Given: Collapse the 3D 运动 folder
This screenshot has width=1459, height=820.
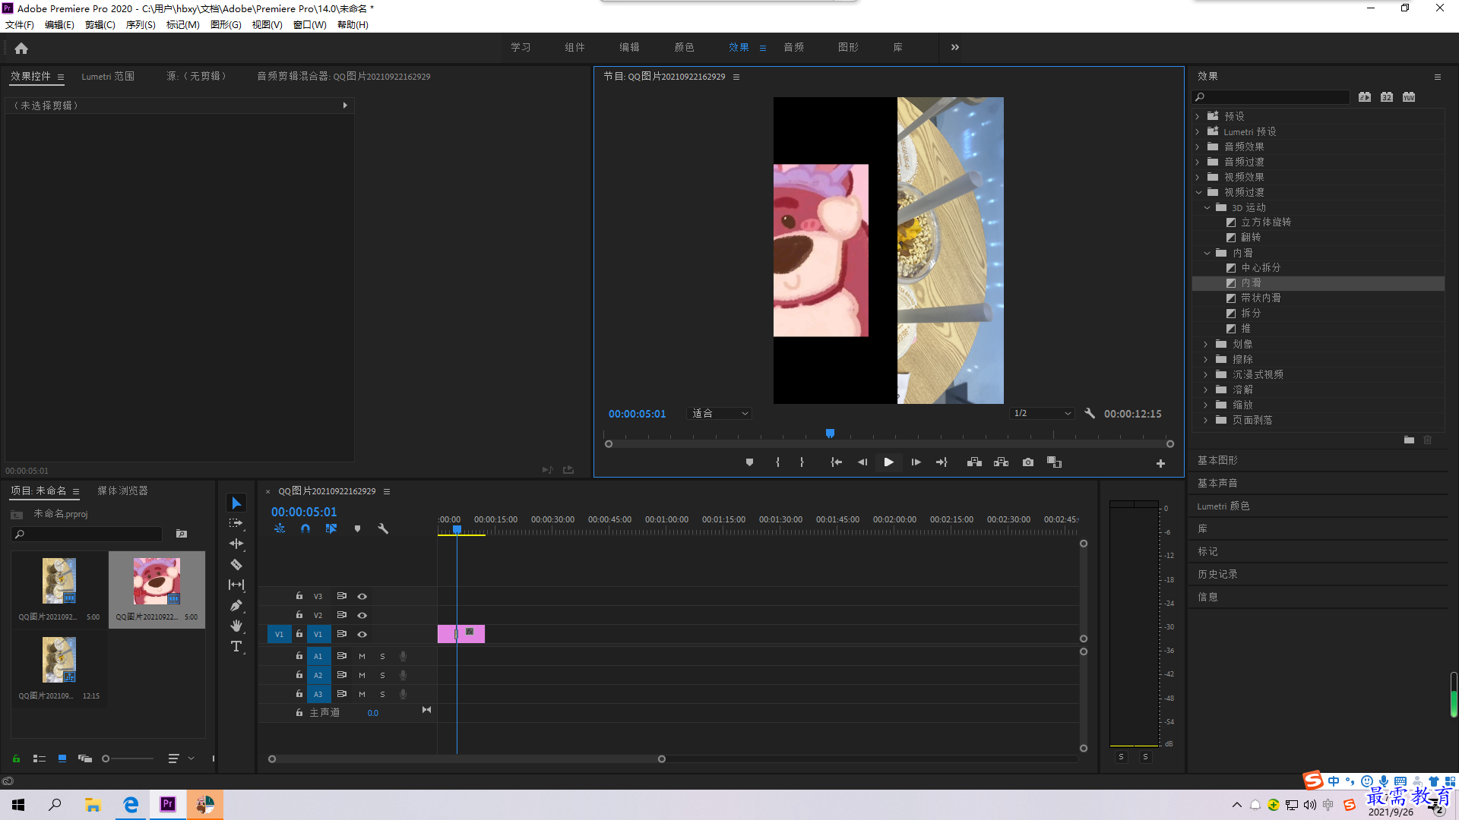Looking at the screenshot, I should pyautogui.click(x=1207, y=207).
